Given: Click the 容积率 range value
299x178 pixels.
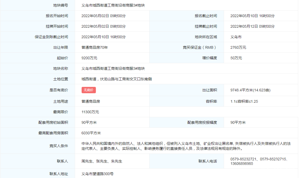Looking at the screenshot, I should point(244,101).
